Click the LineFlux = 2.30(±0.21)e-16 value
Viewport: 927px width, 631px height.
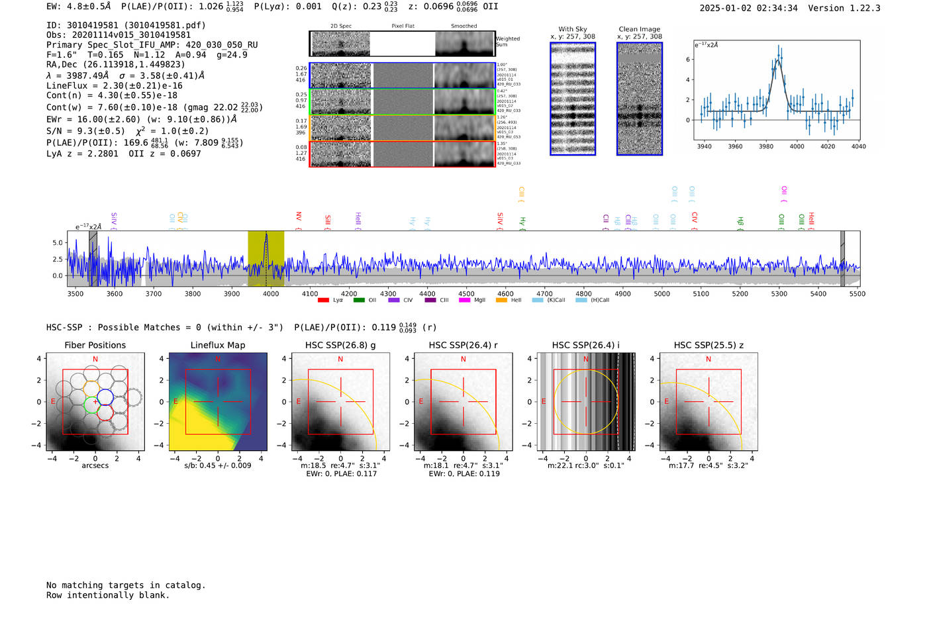(x=115, y=85)
